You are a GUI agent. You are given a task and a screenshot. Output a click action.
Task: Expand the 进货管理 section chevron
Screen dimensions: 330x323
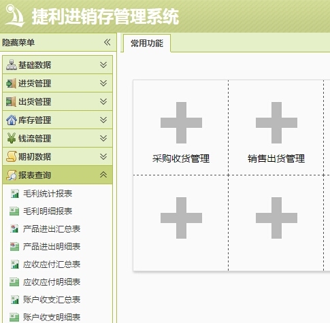103,83
